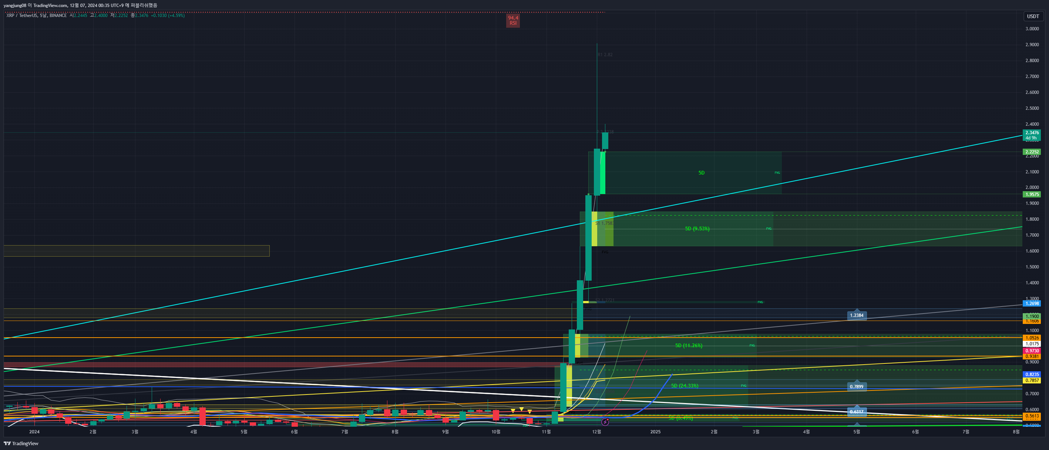
Task: Click the 5D (11.26%) FVG zone label
Action: [688, 345]
